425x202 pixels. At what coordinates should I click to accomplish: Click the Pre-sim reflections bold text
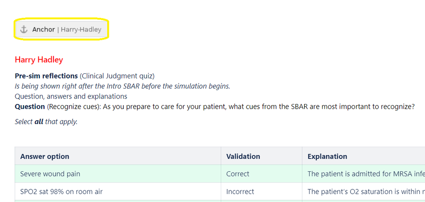(x=46, y=76)
